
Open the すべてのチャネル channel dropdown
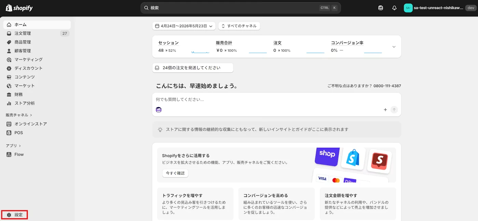click(239, 26)
